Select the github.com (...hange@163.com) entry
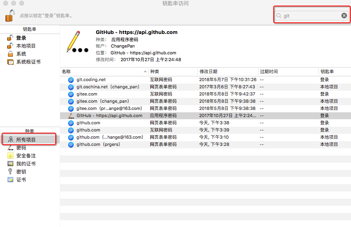The image size is (351, 227). coord(206,137)
